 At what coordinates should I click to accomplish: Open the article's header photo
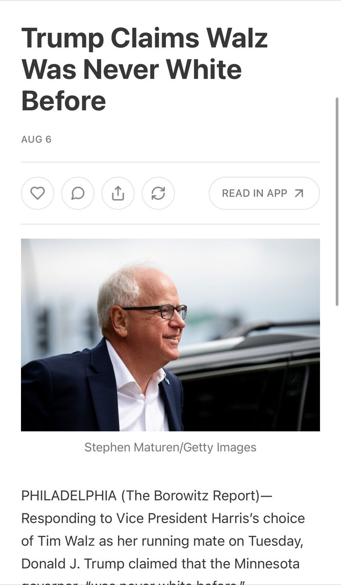[x=170, y=335]
